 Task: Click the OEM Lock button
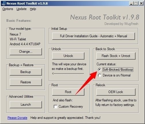click(x=116, y=92)
